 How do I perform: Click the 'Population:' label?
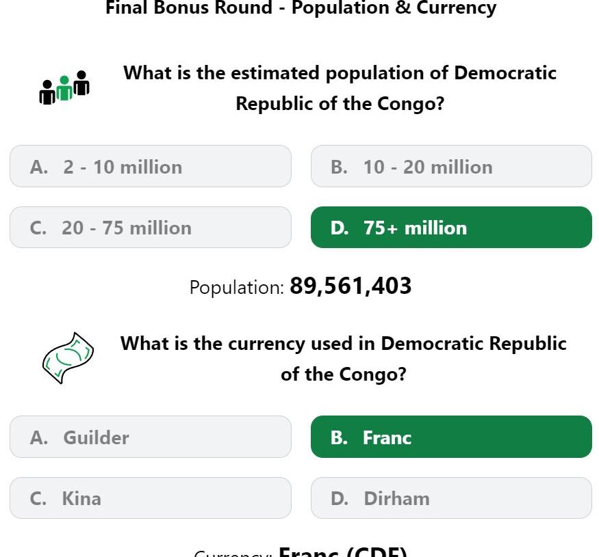coord(237,287)
